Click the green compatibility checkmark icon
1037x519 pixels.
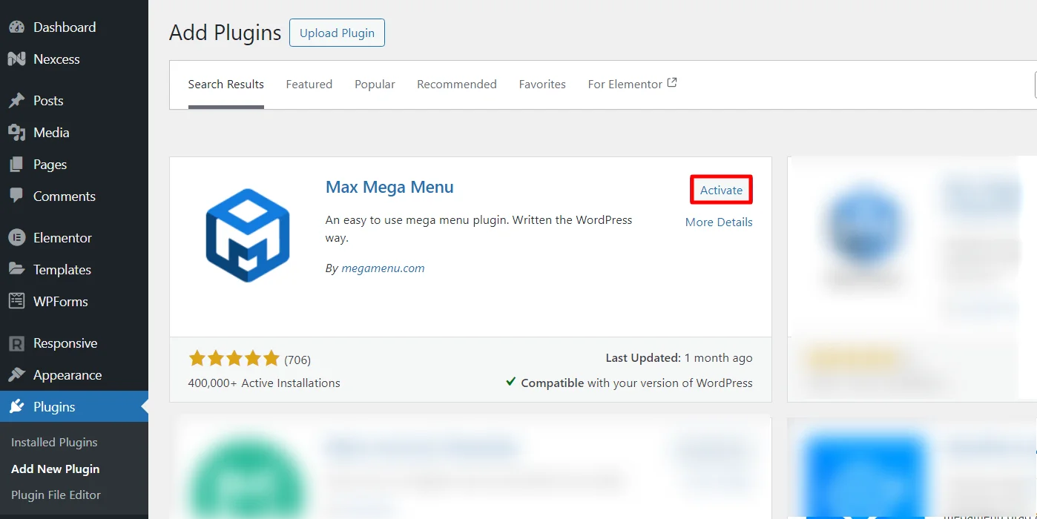tap(511, 382)
